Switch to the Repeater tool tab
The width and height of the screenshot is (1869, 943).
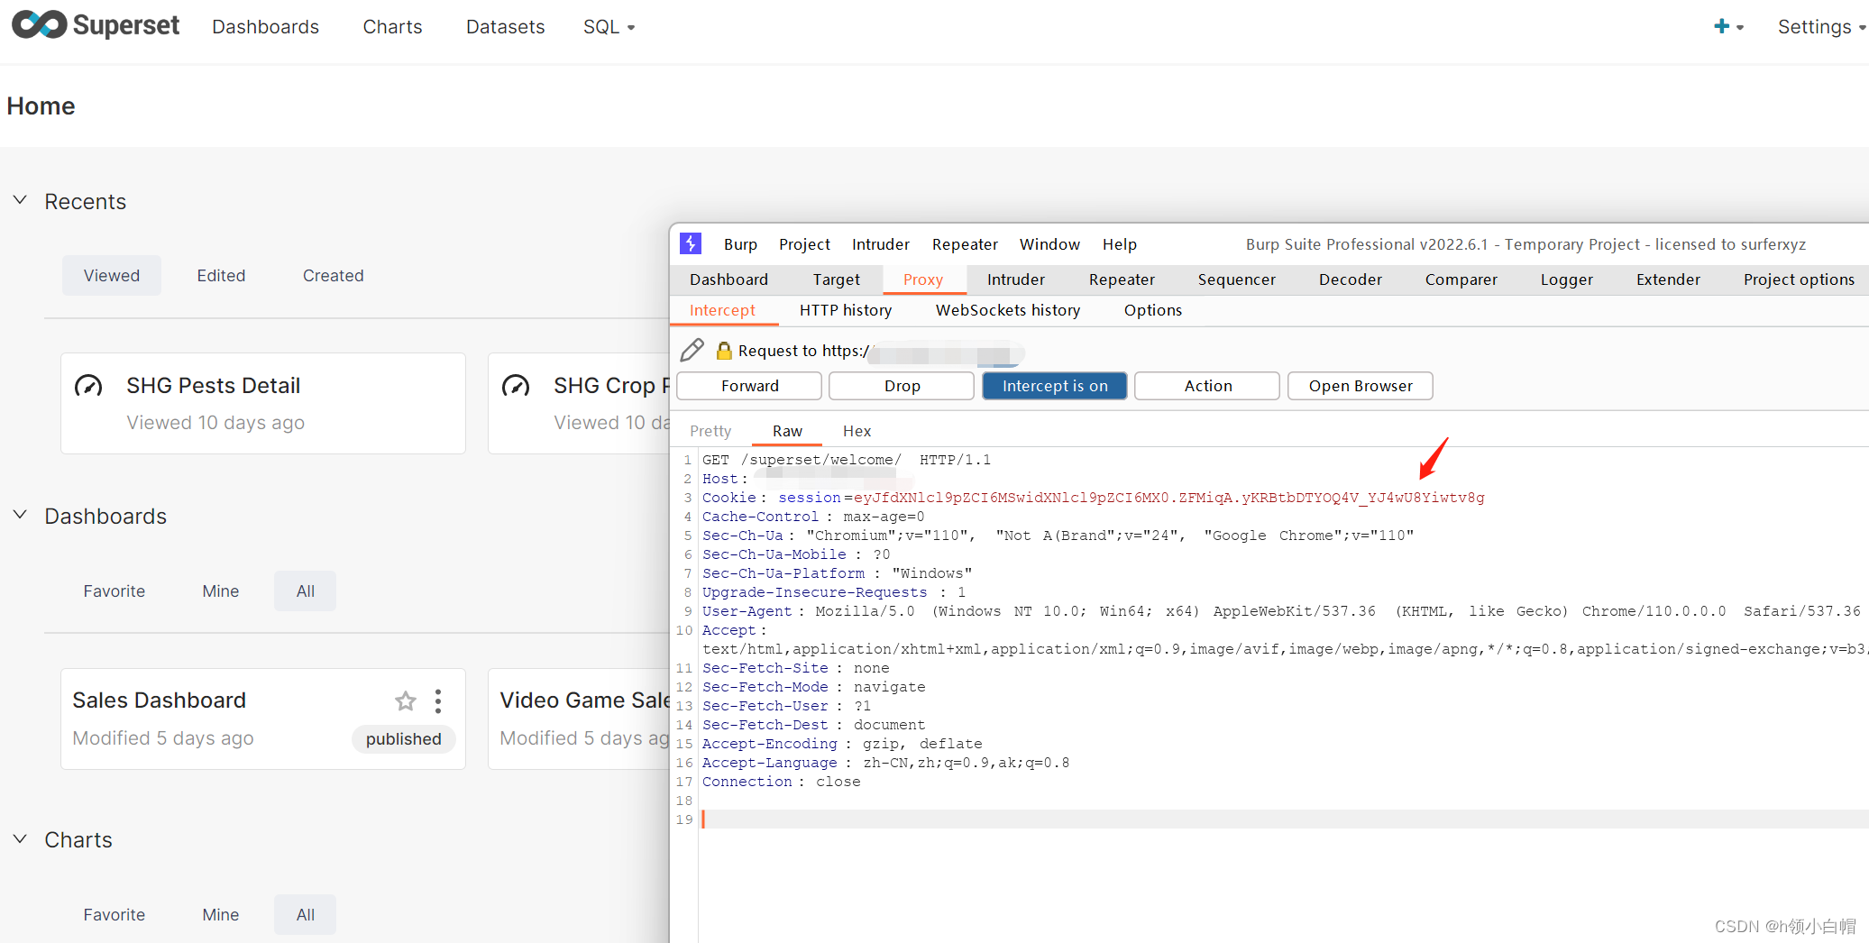pyautogui.click(x=1122, y=279)
